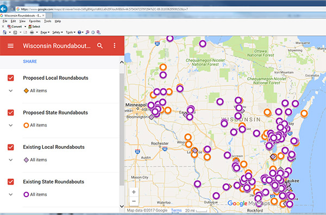Screen dimensions: 326x215
Task: Toggle the Proposed State Roundabouts checkbox
Action: (x=11, y=112)
